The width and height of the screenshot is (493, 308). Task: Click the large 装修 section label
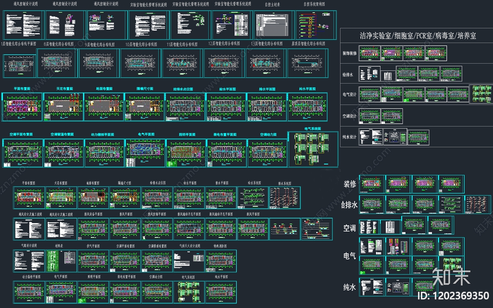click(x=350, y=184)
